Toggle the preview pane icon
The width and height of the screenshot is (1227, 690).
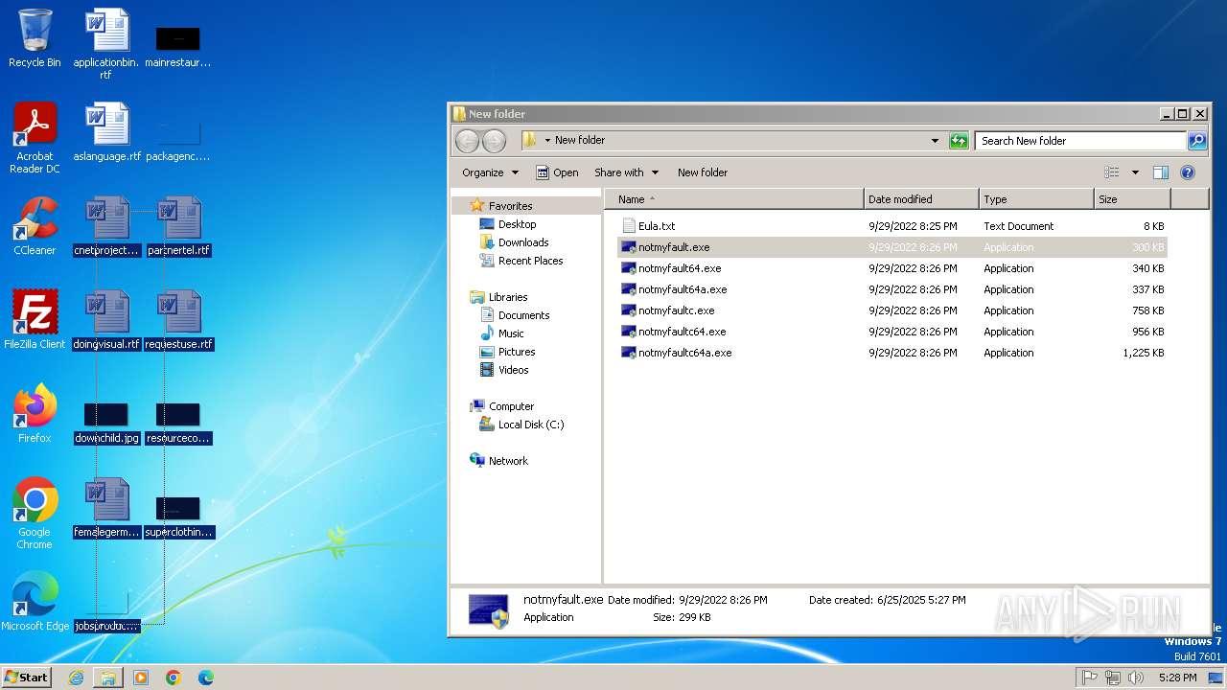(1161, 172)
